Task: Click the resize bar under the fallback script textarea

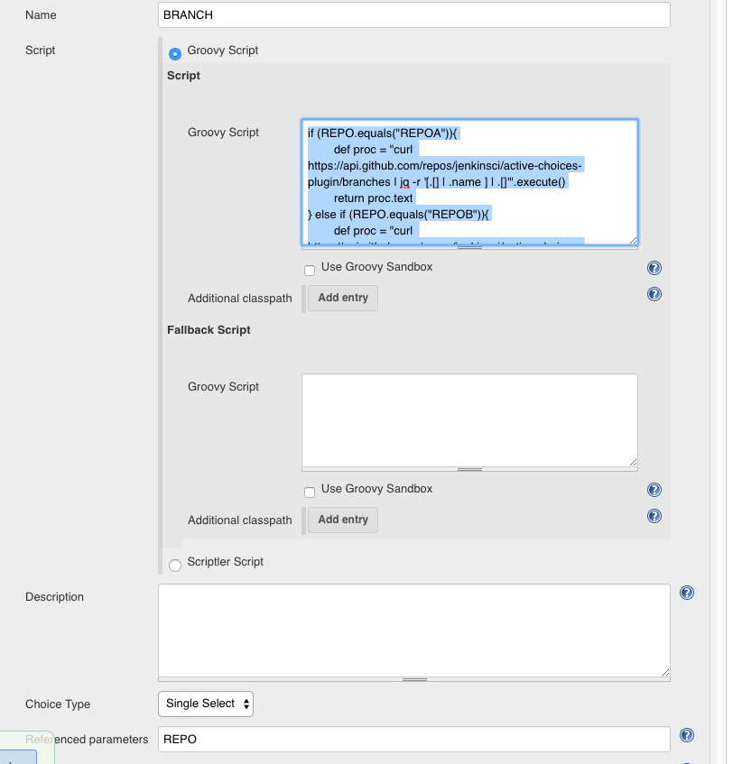Action: coord(469,469)
